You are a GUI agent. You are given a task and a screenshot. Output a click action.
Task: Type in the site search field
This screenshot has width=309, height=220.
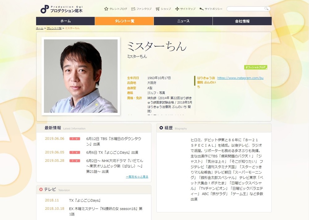click(246, 9)
